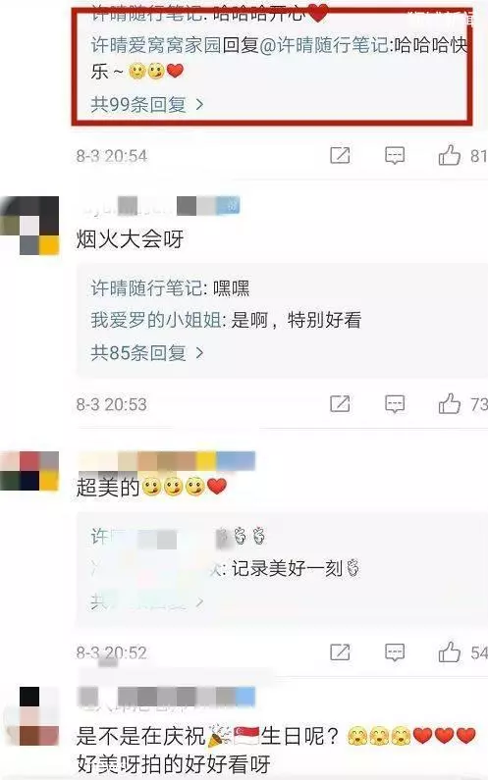
Task: Expand 共99条回复 thread
Action: click(147, 104)
